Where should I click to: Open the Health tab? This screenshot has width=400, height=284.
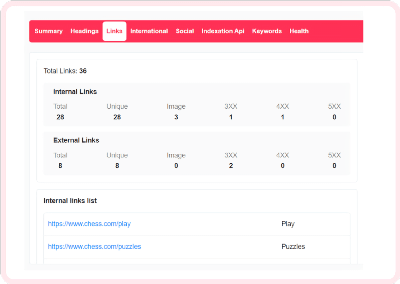299,31
